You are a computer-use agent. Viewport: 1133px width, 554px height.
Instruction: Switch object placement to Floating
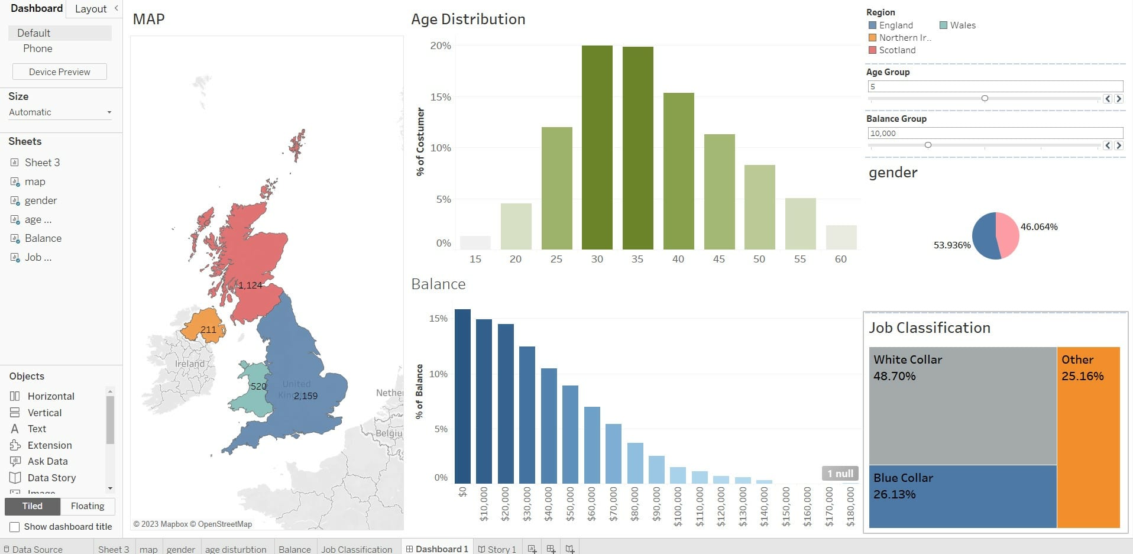tap(88, 506)
